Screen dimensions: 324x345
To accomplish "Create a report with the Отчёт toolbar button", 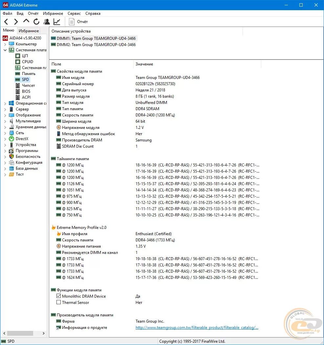I will (78, 22).
